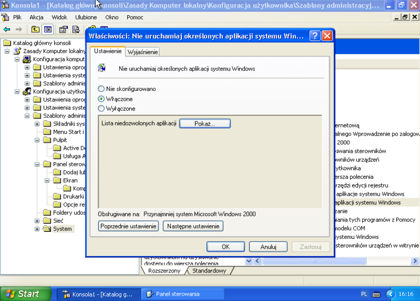Image resolution: width=420 pixels, height=301 pixels.
Task: Click the Pokaż... button
Action: point(205,123)
